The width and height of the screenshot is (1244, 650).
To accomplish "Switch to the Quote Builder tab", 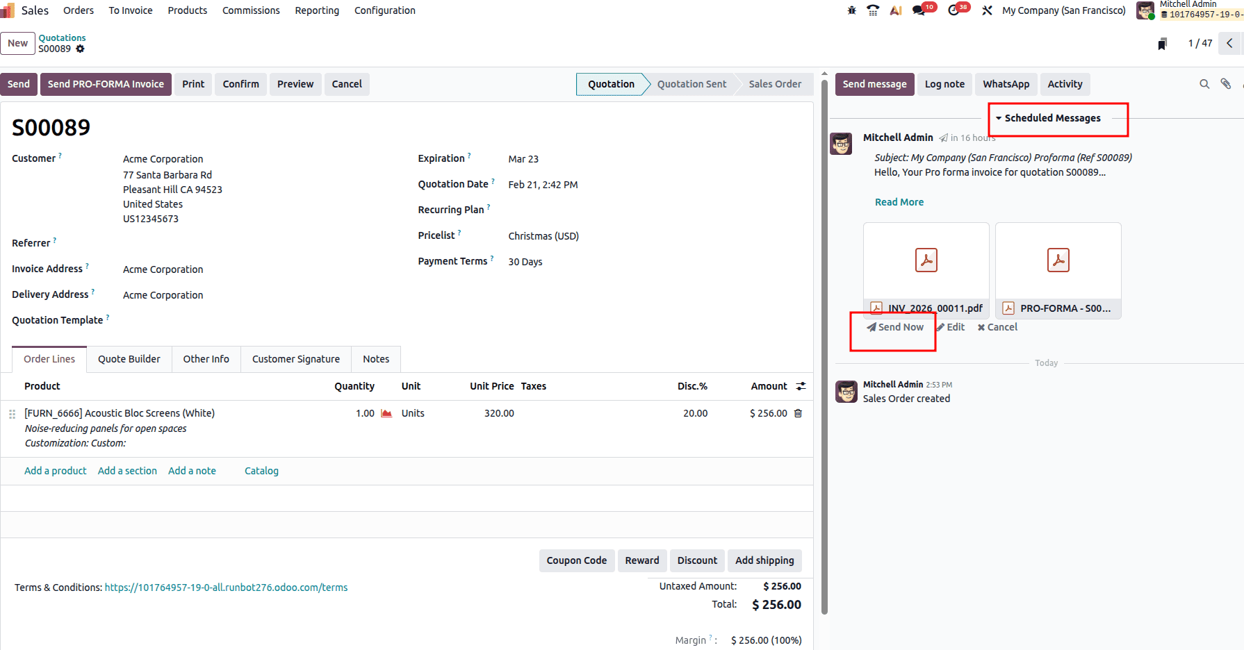I will pyautogui.click(x=129, y=359).
